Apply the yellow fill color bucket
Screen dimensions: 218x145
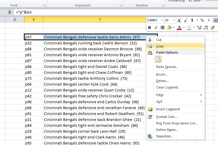(x=169, y=28)
